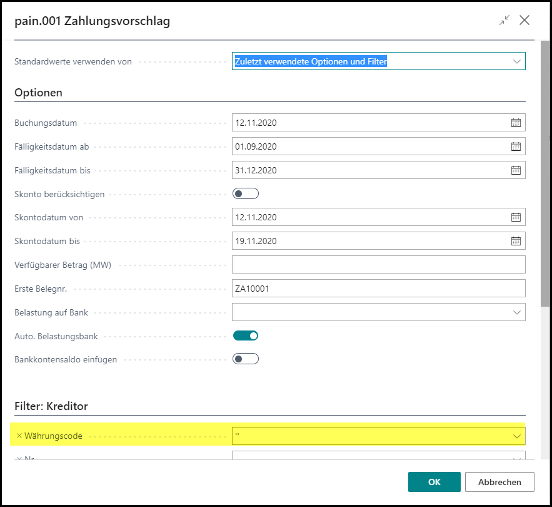Enable the Skonto berücksichtigen toggle

click(245, 193)
